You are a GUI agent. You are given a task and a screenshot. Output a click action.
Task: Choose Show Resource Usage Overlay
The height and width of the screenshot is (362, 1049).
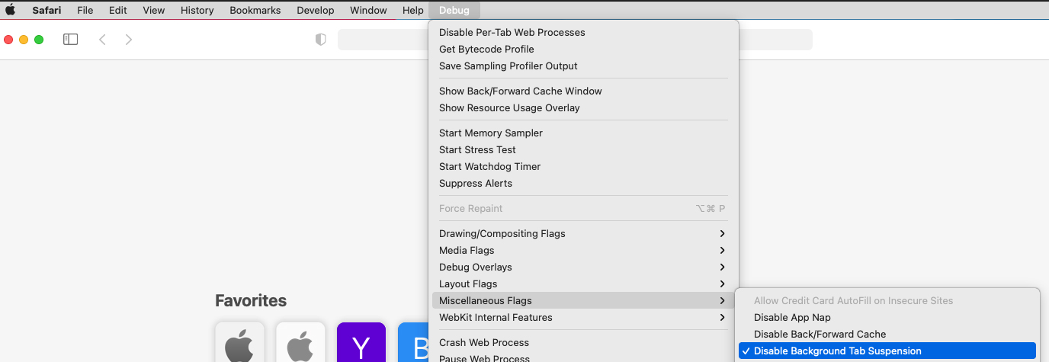pos(509,108)
